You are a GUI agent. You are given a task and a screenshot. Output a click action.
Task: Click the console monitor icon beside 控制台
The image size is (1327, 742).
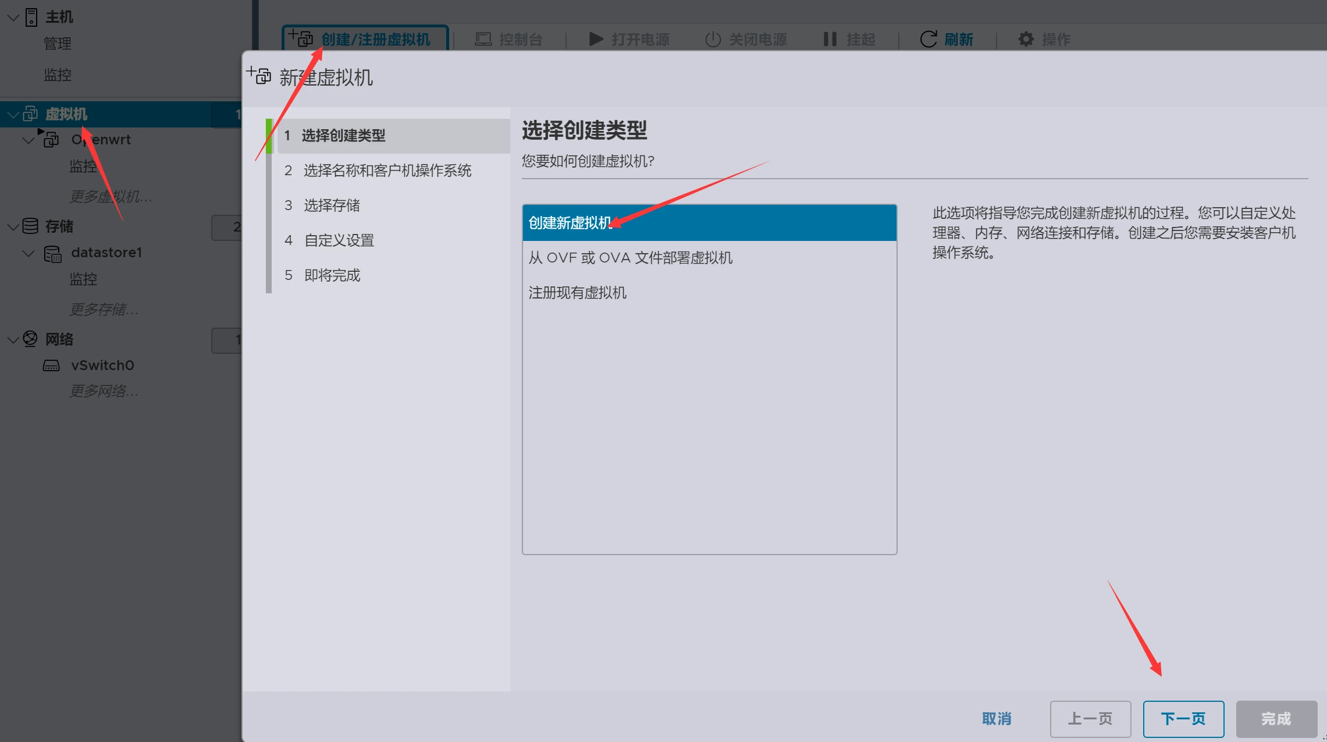click(x=483, y=39)
